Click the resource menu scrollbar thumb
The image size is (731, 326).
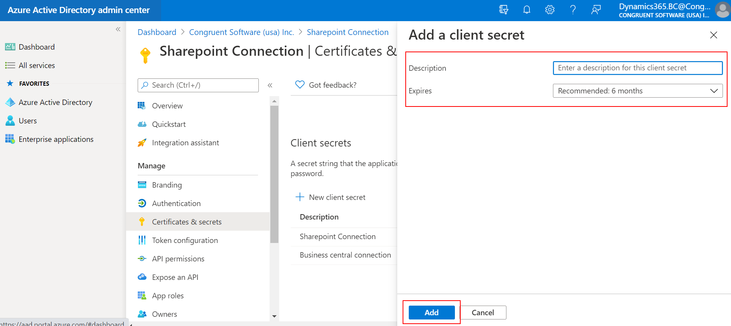(x=274, y=174)
